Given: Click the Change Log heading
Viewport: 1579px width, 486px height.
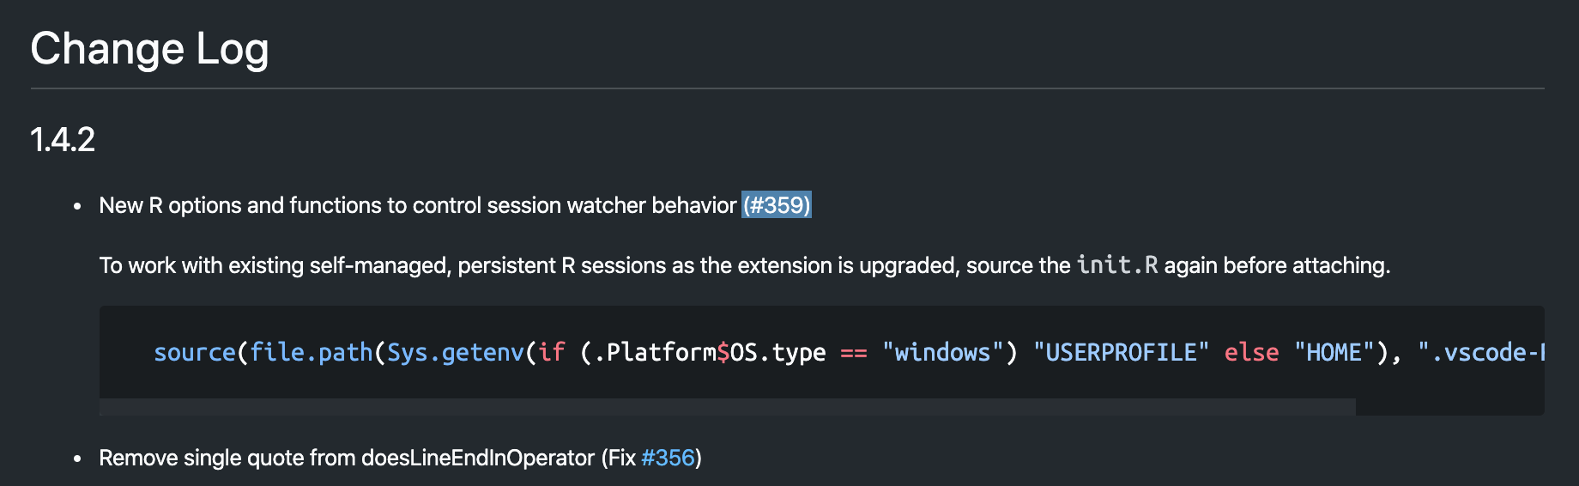Looking at the screenshot, I should [149, 49].
